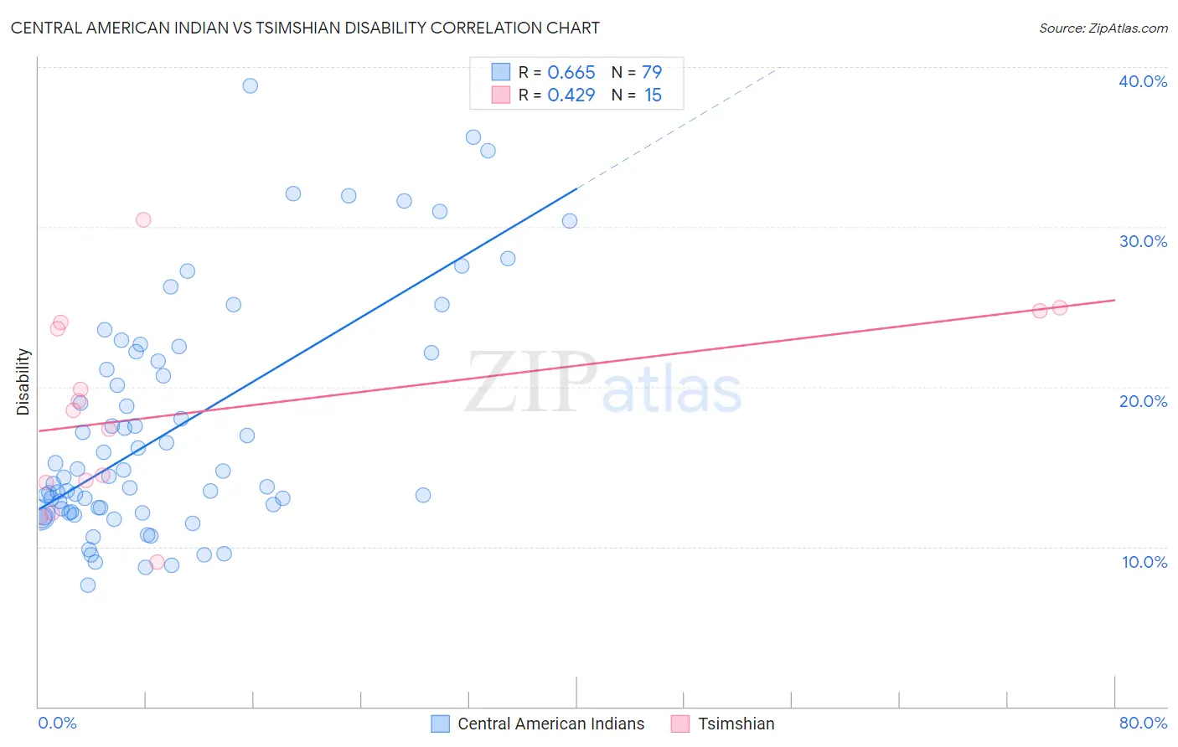1178x747 pixels.
Task: Click the blue point at 30% right of trendline
Action: [570, 221]
